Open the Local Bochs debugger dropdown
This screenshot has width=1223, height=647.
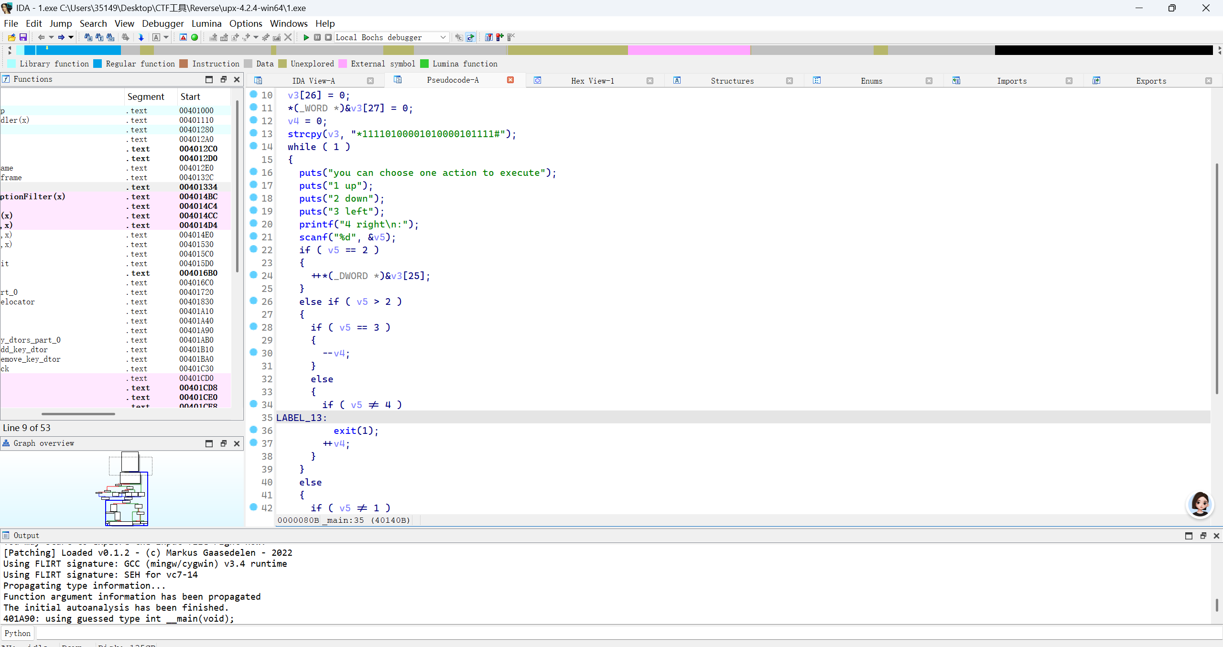click(x=443, y=37)
